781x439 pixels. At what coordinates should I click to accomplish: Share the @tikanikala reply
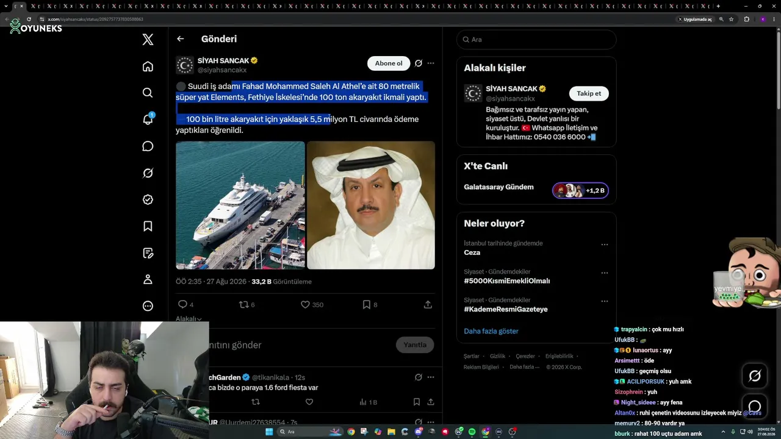[431, 402]
